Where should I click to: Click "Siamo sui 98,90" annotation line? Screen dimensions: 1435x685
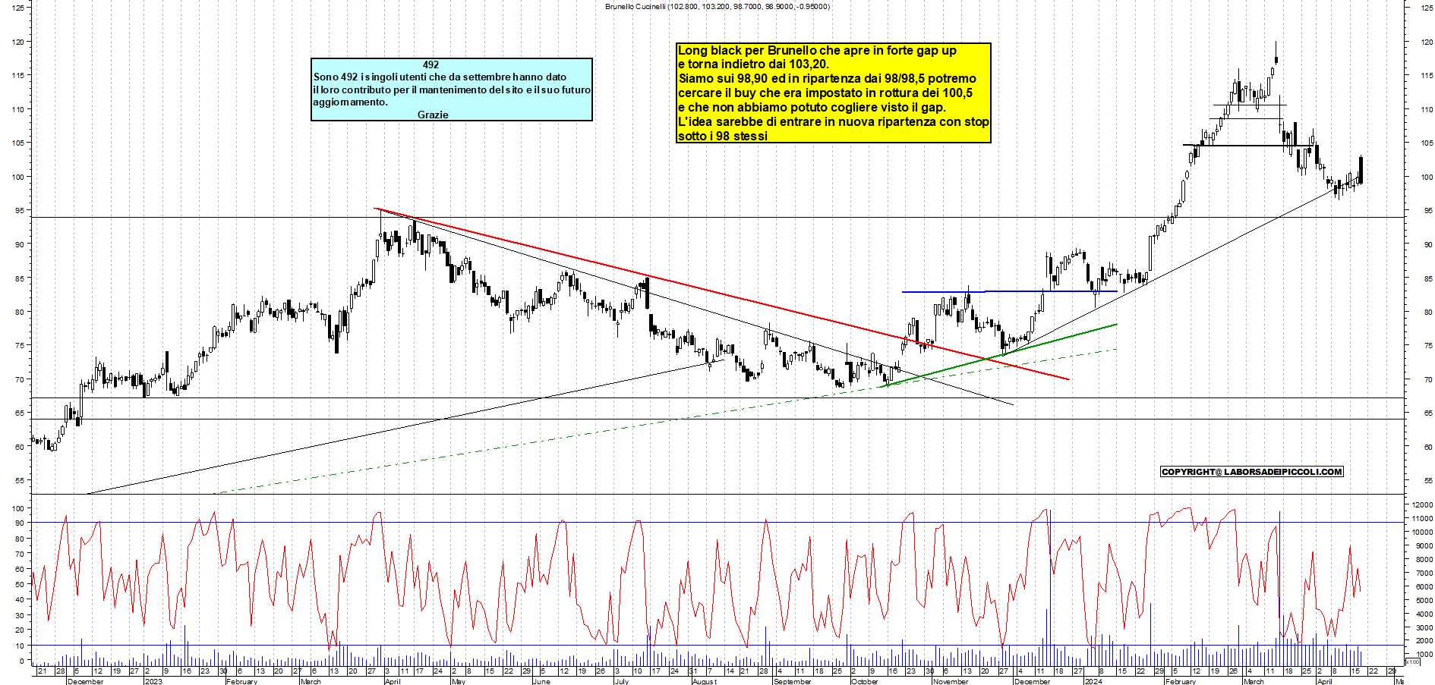[827, 79]
